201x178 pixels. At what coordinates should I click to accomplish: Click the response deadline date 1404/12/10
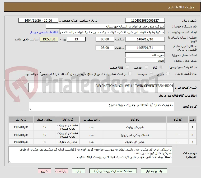pyautogui.click(x=145, y=39)
